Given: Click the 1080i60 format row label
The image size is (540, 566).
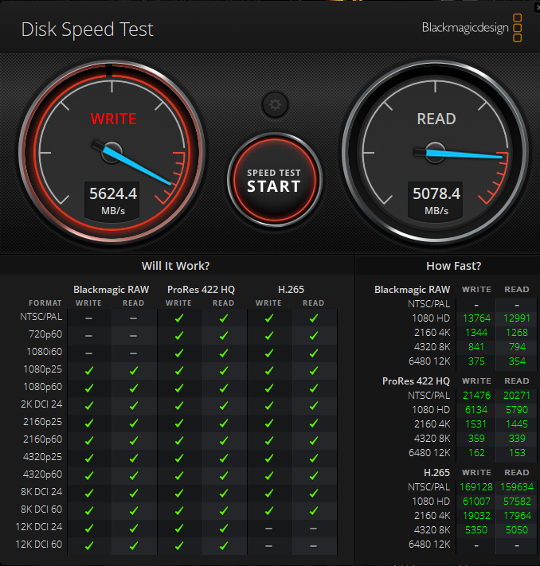Looking at the screenshot, I should point(45,352).
